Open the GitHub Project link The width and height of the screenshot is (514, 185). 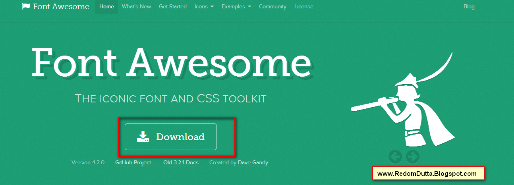coord(133,163)
